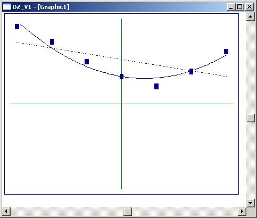Click the horizontal scrollbar thumb
The image size is (257, 218).
(128, 211)
